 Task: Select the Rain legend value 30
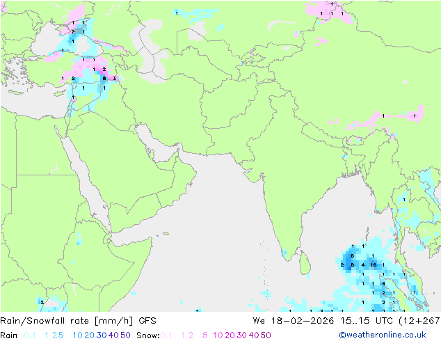coord(102,335)
